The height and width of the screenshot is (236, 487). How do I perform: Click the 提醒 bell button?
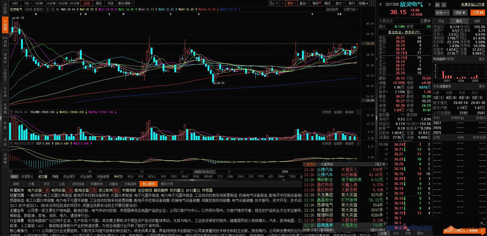pos(460,13)
